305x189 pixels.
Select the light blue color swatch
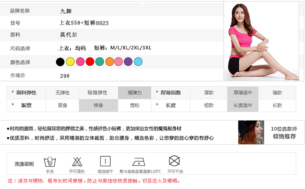[138, 62]
